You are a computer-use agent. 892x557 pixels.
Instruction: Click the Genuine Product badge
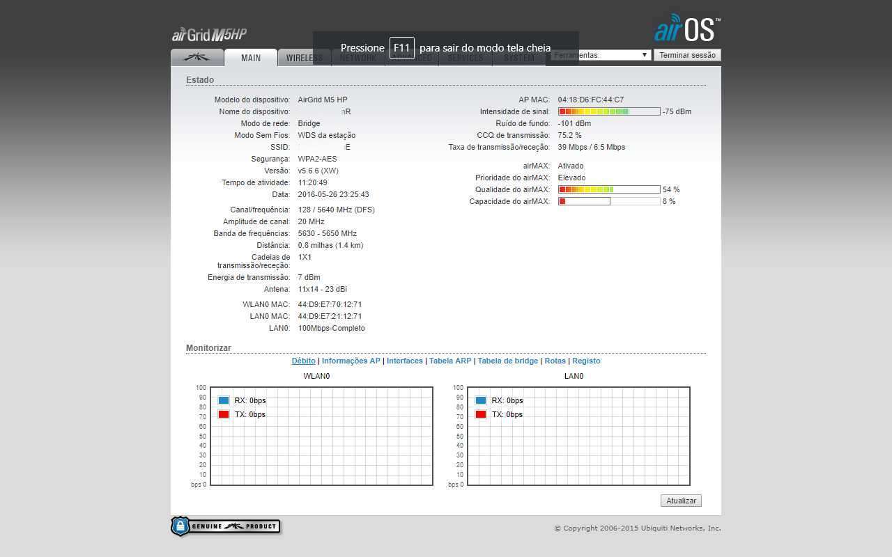pos(226,526)
